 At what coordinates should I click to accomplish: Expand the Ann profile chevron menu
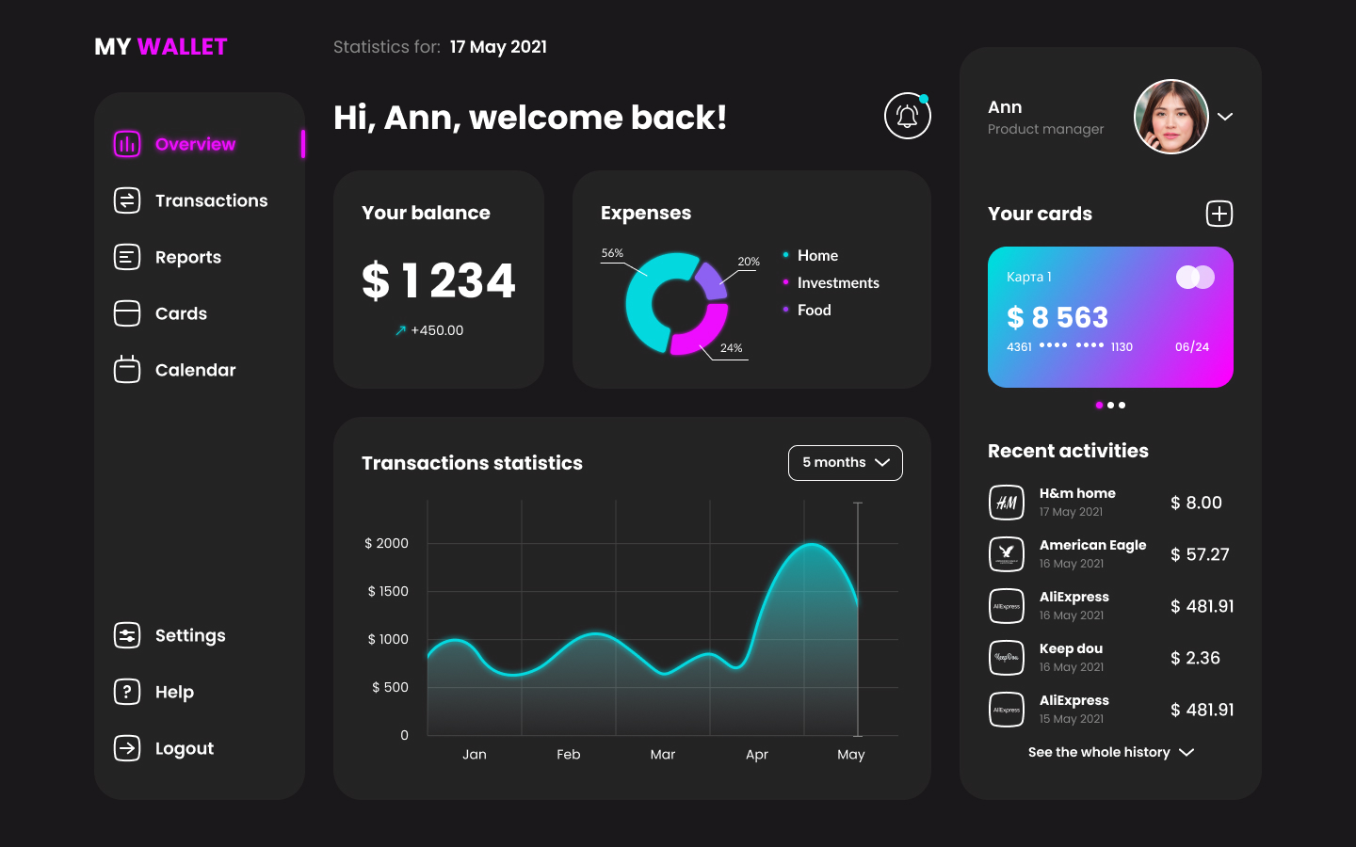coord(1225,117)
